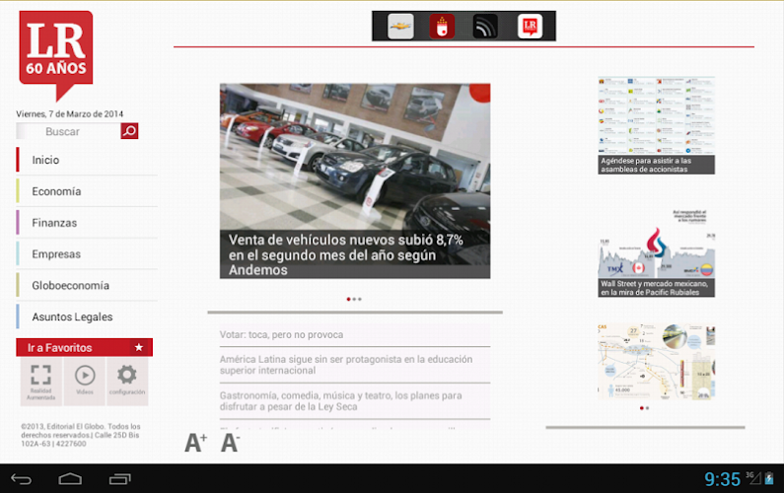Open 'Votar: toca, pero no provoca' article

[355, 334]
